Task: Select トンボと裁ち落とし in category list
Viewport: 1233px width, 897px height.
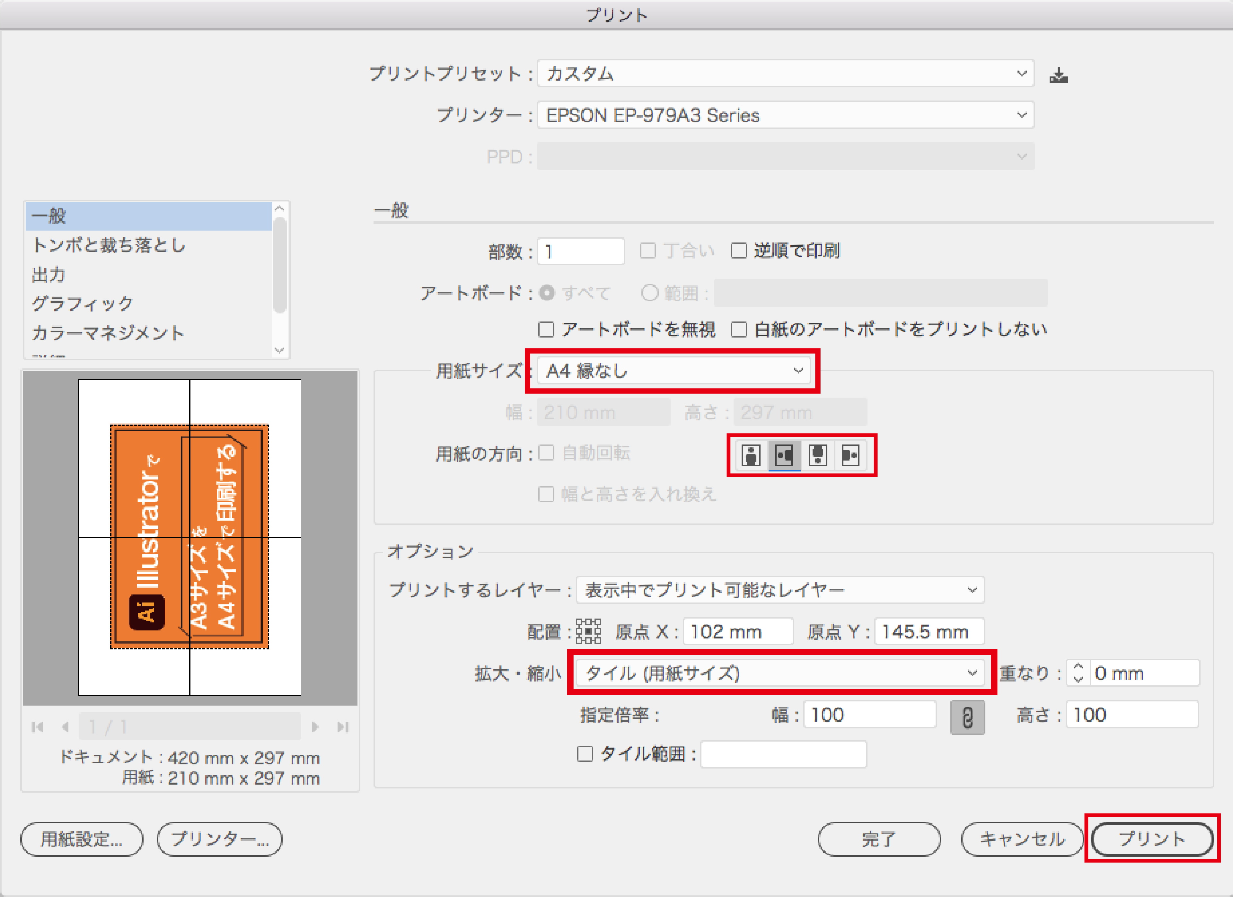Action: pos(109,245)
